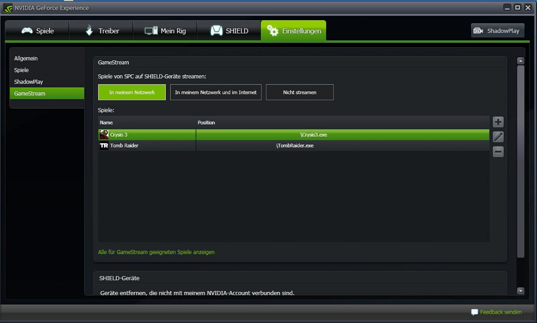Minimize the GeForce Experience window
This screenshot has width=537, height=323.
point(508,8)
